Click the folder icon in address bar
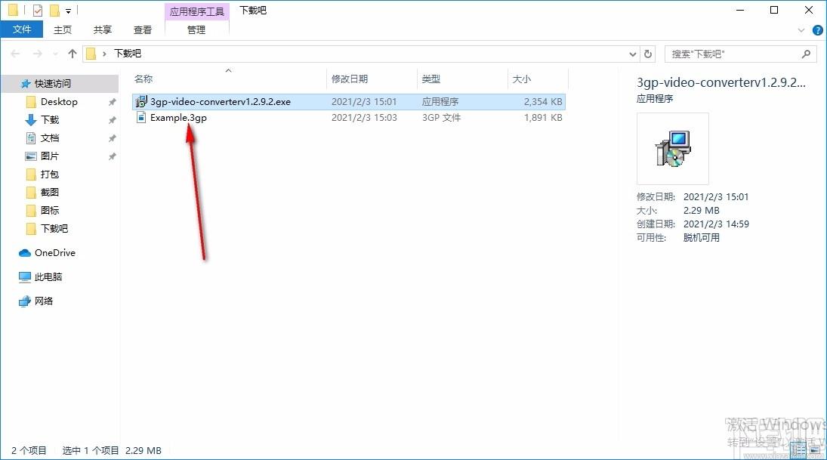 pyautogui.click(x=91, y=54)
